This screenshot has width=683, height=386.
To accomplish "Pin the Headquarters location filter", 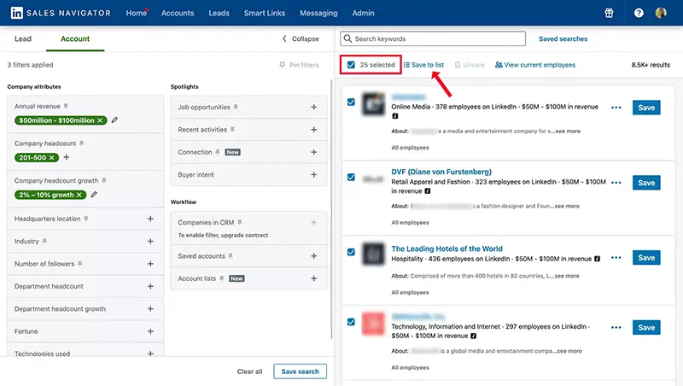I will click(86, 219).
